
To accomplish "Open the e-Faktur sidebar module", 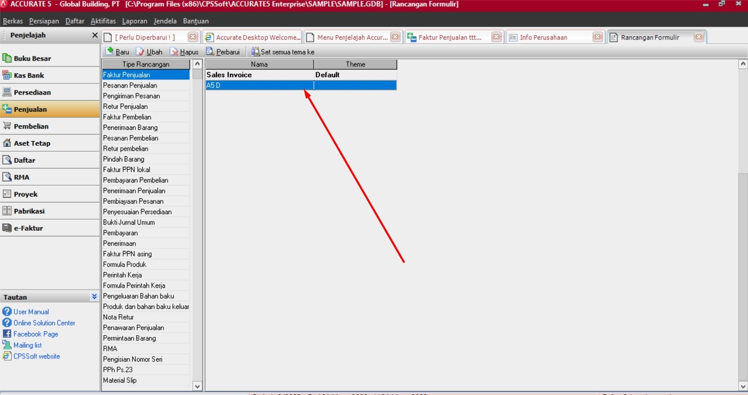I will (x=50, y=228).
